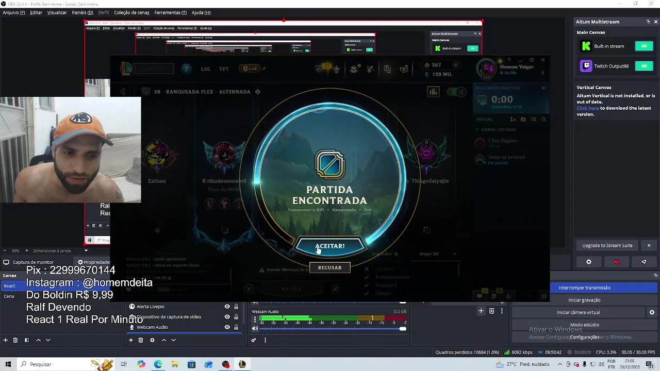Open the Coleção de cenas menu
Screen dimensions: 660x371
131,12
